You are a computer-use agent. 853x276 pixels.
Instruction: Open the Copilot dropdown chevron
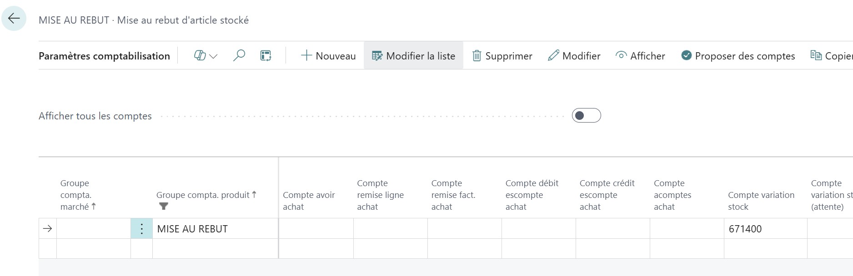coord(212,57)
